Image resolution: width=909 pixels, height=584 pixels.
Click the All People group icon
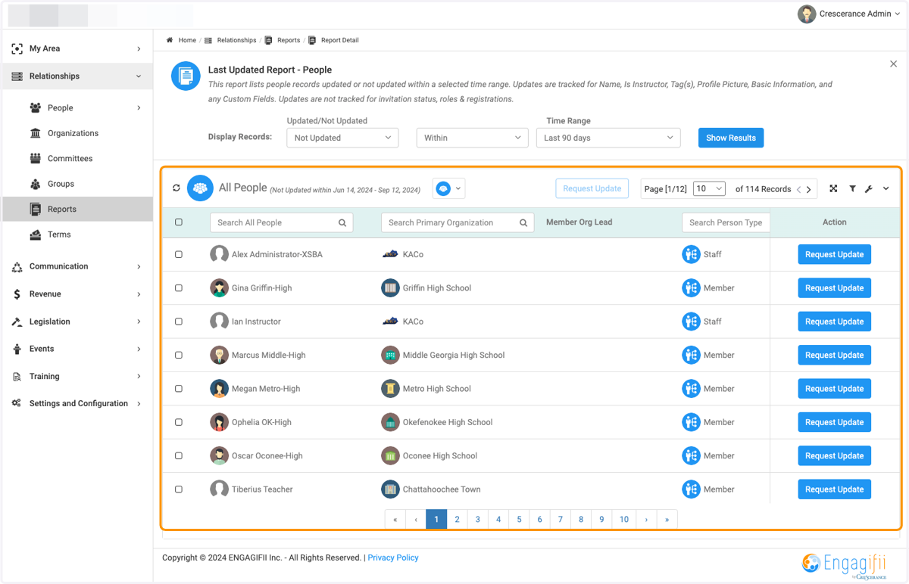pos(200,188)
